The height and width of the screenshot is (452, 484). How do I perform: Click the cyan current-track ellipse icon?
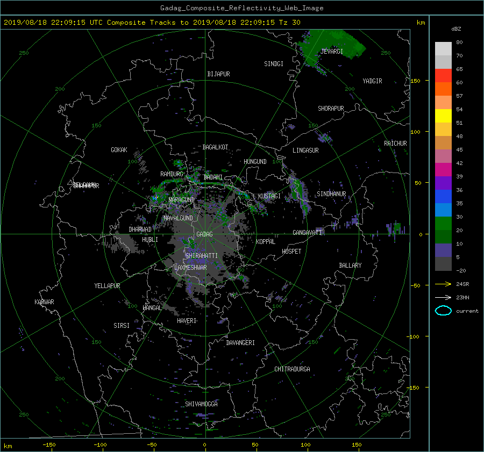click(x=443, y=311)
